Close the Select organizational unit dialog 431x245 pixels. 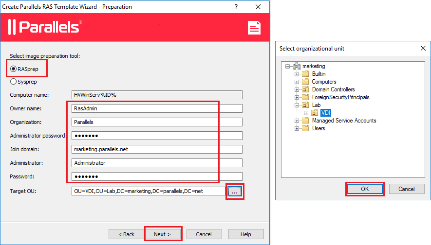(x=423, y=49)
